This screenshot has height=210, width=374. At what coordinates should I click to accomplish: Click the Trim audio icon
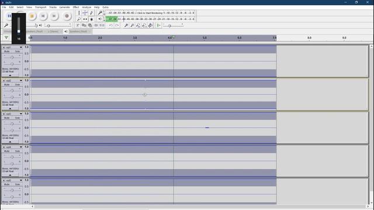[96, 25]
